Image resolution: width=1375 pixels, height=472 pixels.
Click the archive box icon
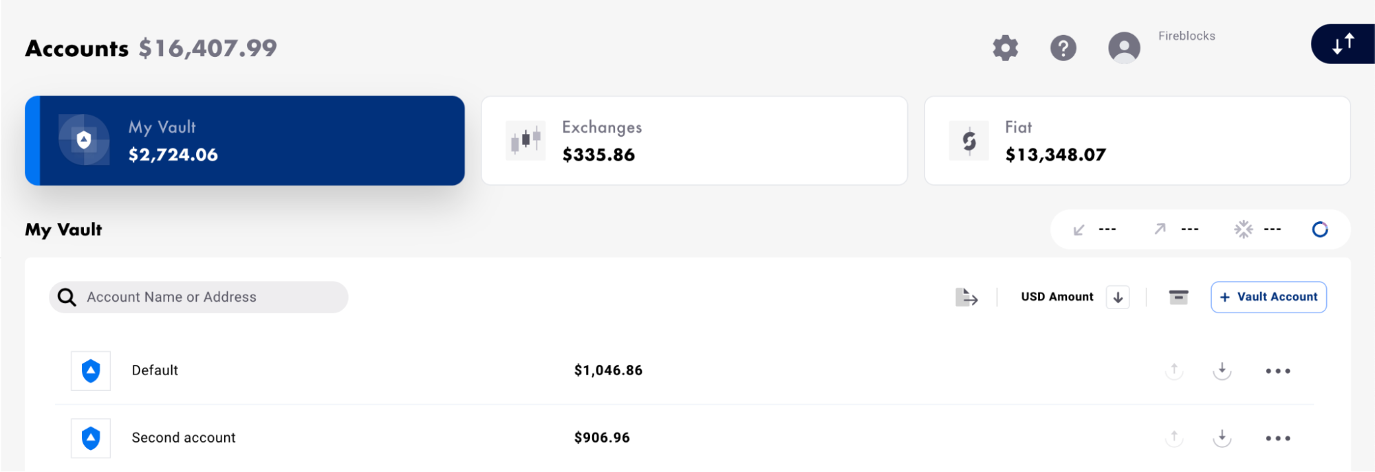click(1178, 297)
